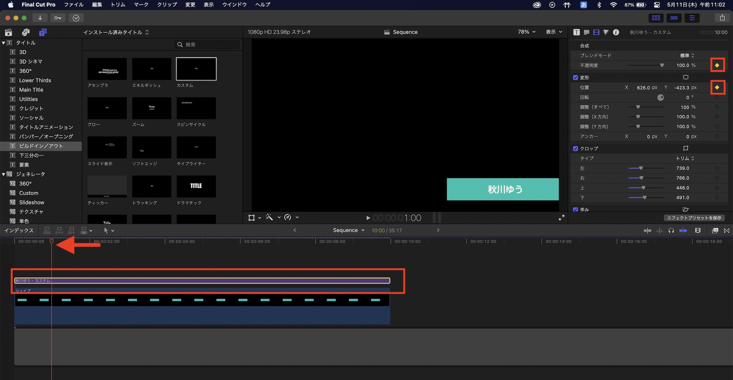Open the 78% viewer zoom dropdown
Viewport: 733px width, 380px height.
coord(527,32)
